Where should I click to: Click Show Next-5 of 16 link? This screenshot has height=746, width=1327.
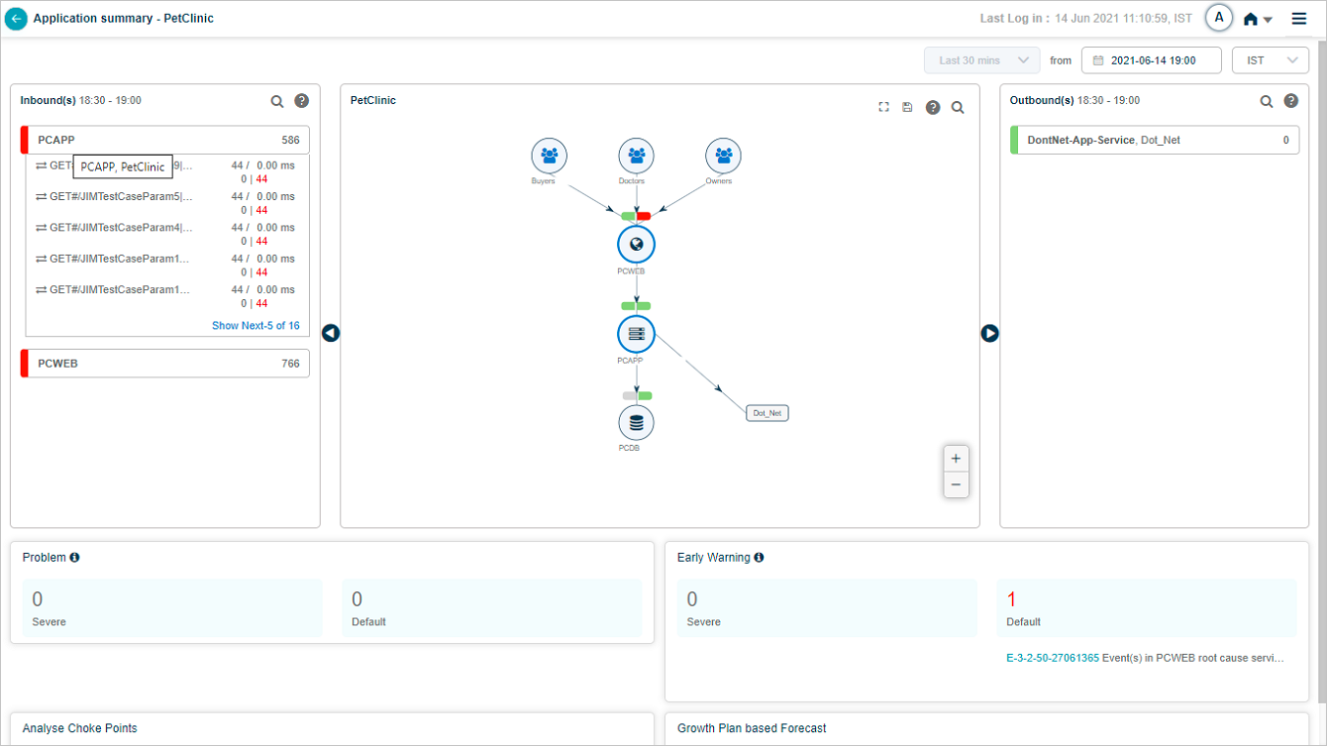click(x=255, y=326)
